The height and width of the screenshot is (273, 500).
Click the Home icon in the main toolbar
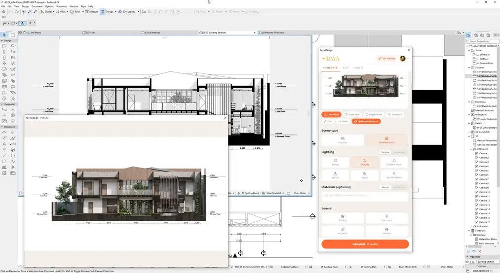pos(3,12)
